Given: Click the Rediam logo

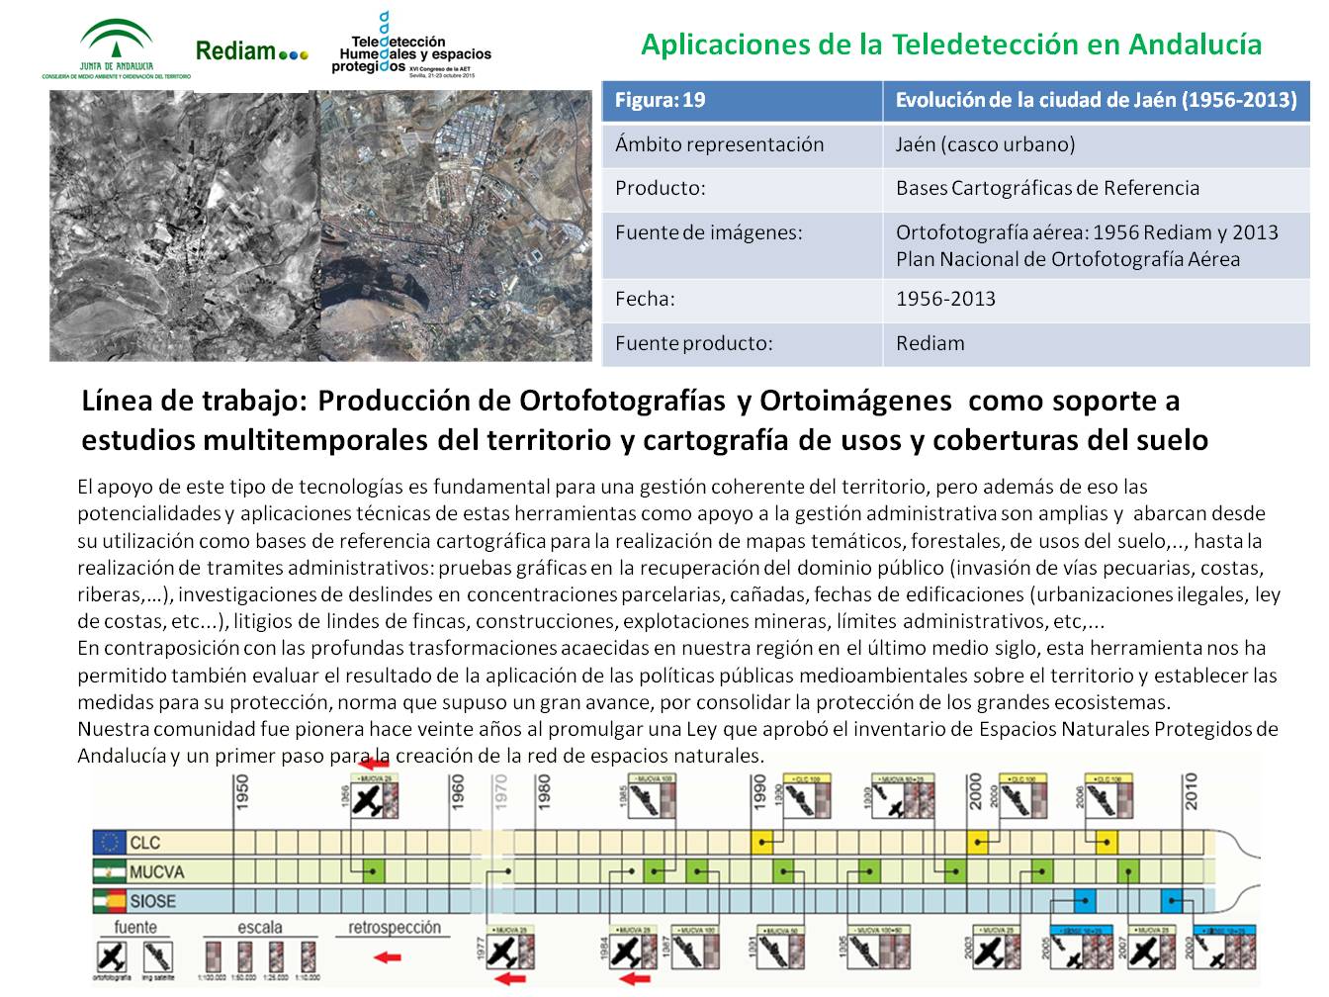Looking at the screenshot, I should [x=252, y=51].
